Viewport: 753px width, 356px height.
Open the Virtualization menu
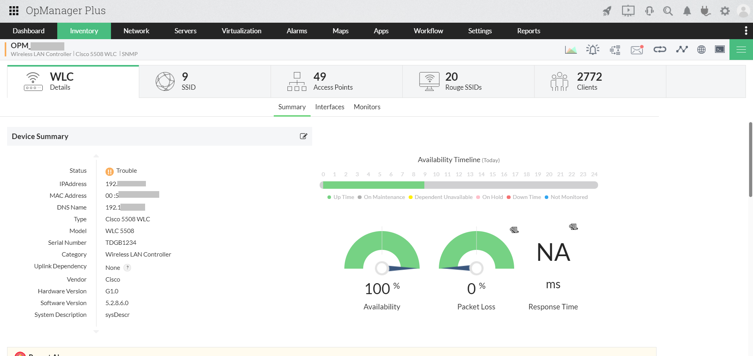pos(241,31)
